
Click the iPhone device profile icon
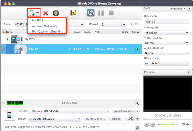pyautogui.click(x=9, y=115)
